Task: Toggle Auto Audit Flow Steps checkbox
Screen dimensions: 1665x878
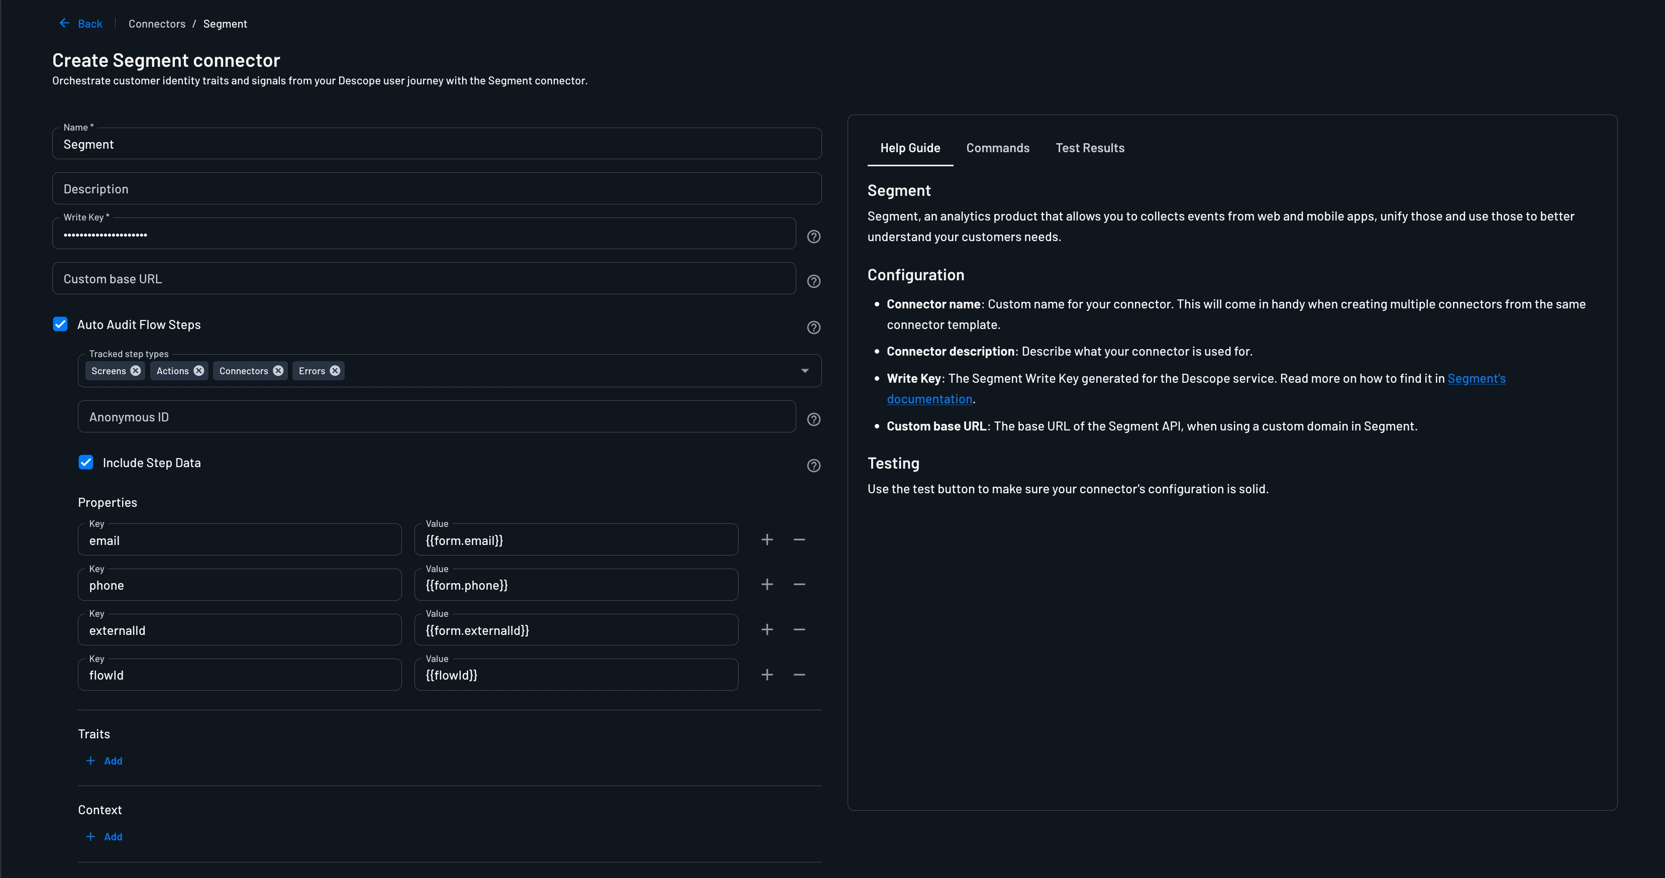Action: coord(60,324)
